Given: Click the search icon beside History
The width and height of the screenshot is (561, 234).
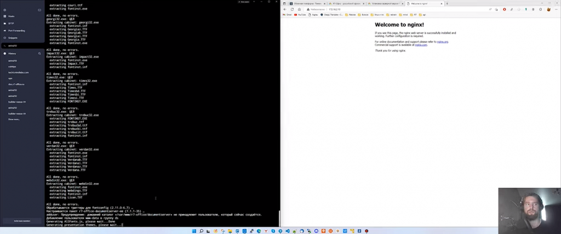Looking at the screenshot, I should point(39,53).
